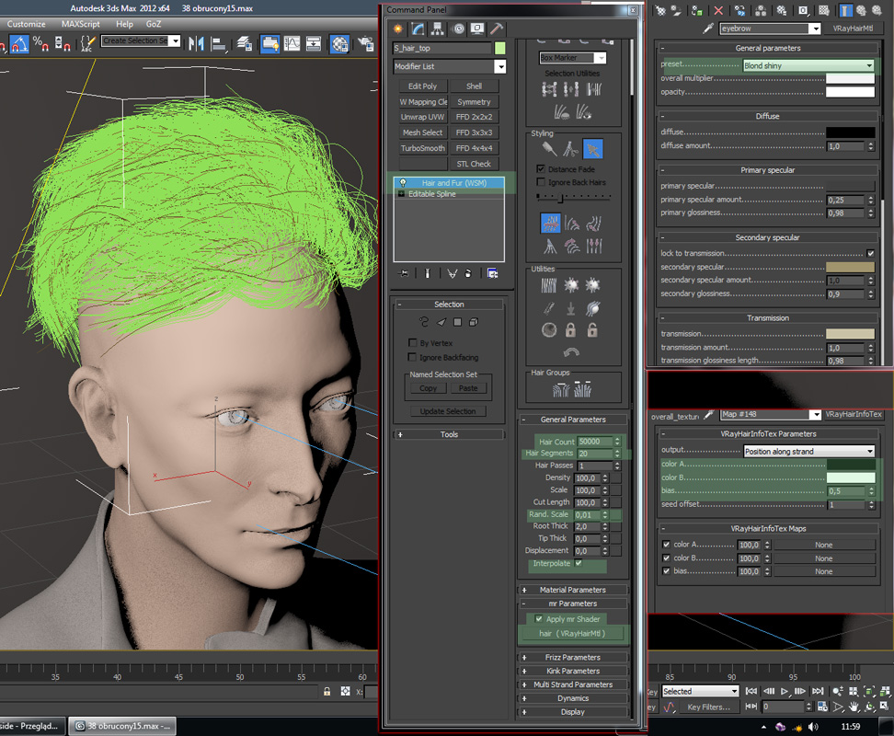The height and width of the screenshot is (736, 894).
Task: Click the red X delete icon in material editor
Action: pos(718,10)
